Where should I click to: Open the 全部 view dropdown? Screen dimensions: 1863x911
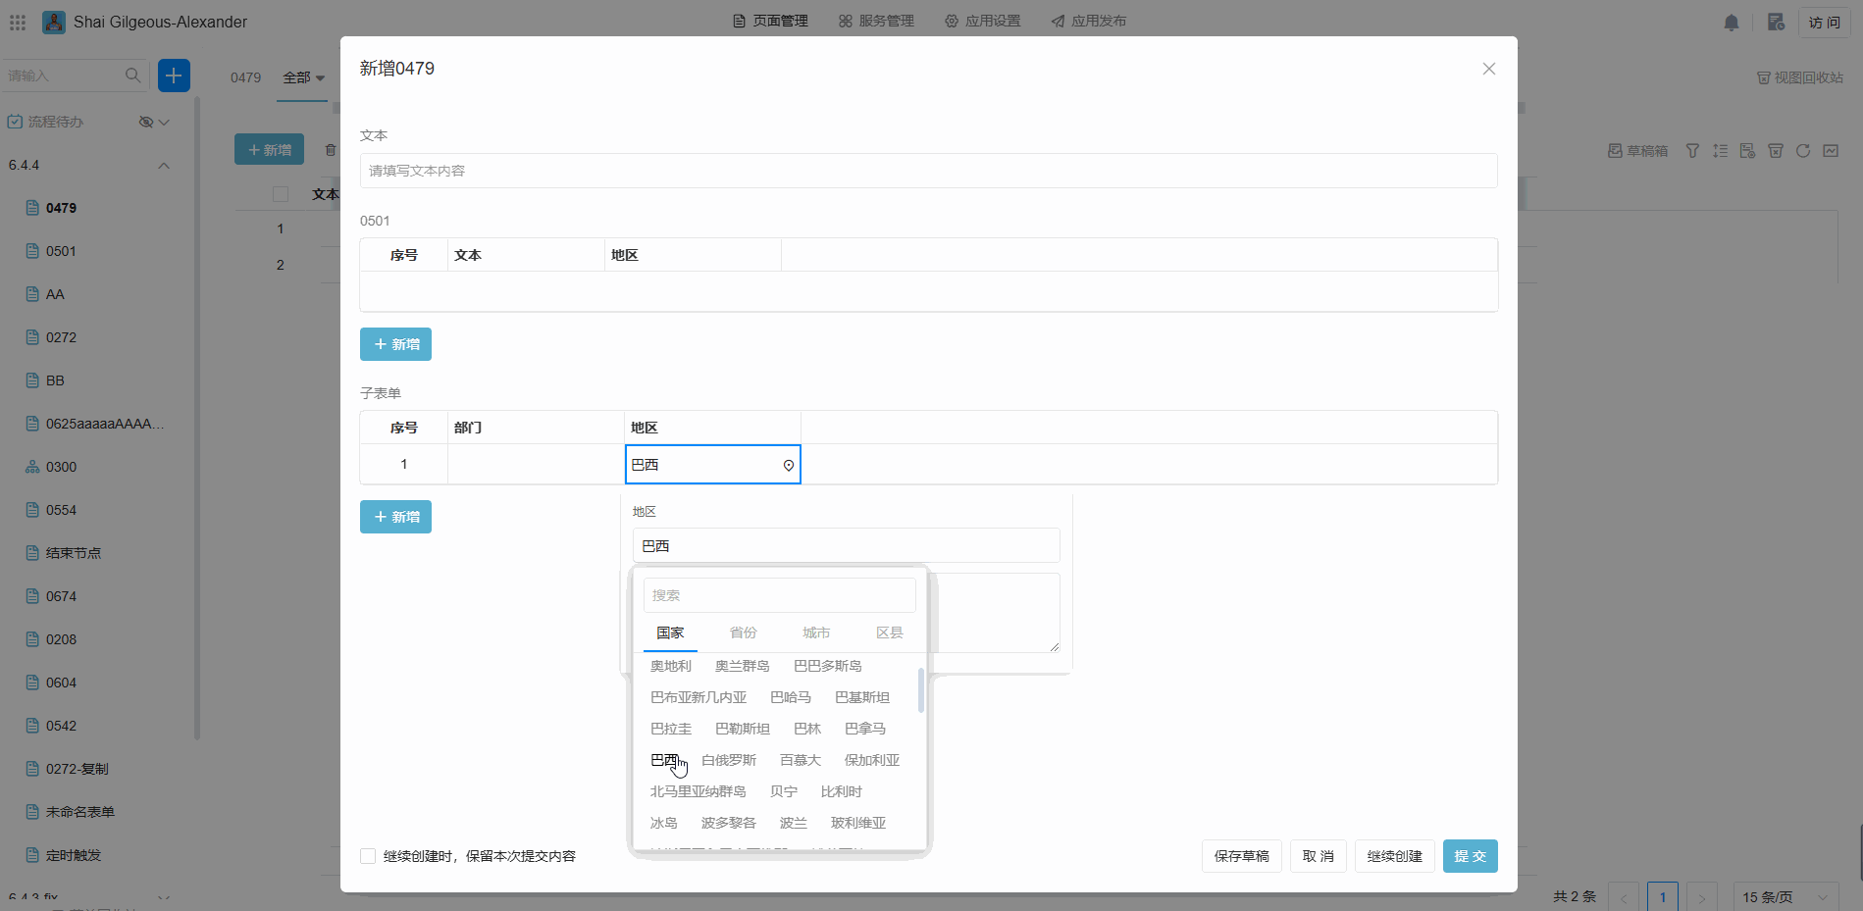pos(303,77)
